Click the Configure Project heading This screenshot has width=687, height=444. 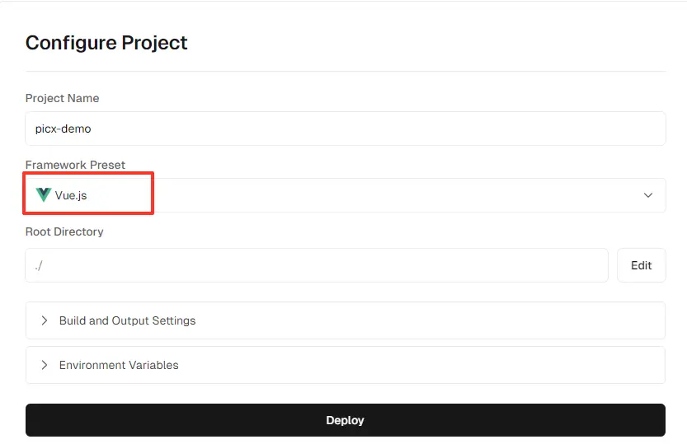point(106,43)
